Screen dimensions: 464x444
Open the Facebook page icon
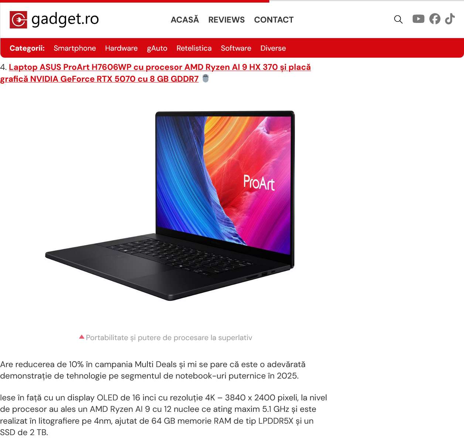coord(435,19)
